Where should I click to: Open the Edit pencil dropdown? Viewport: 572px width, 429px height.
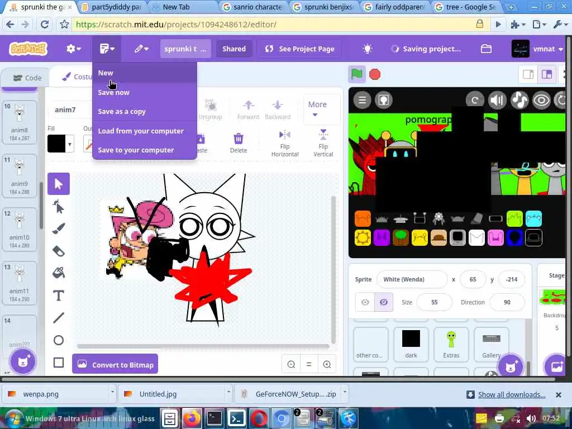pyautogui.click(x=141, y=49)
